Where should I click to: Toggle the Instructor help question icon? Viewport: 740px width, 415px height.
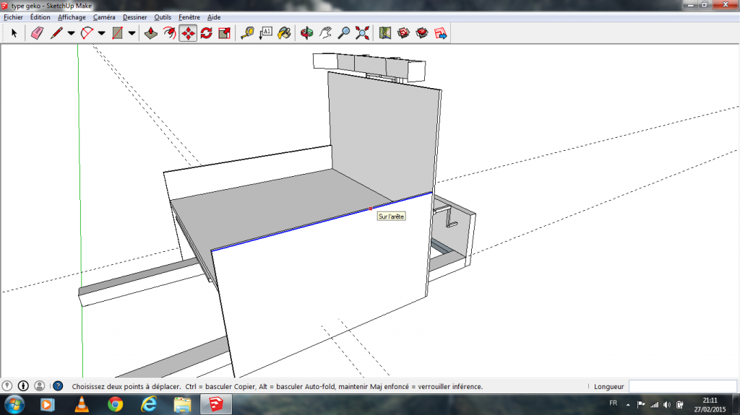[58, 385]
